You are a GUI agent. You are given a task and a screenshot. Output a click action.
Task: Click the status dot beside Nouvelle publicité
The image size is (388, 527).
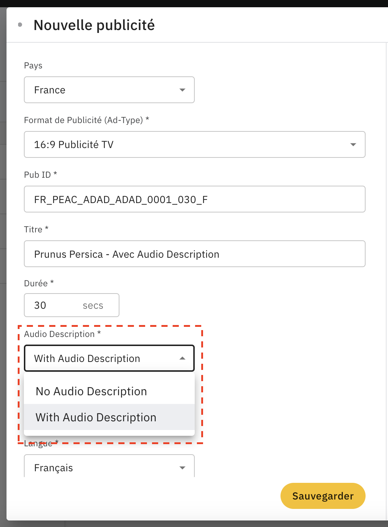(x=20, y=25)
